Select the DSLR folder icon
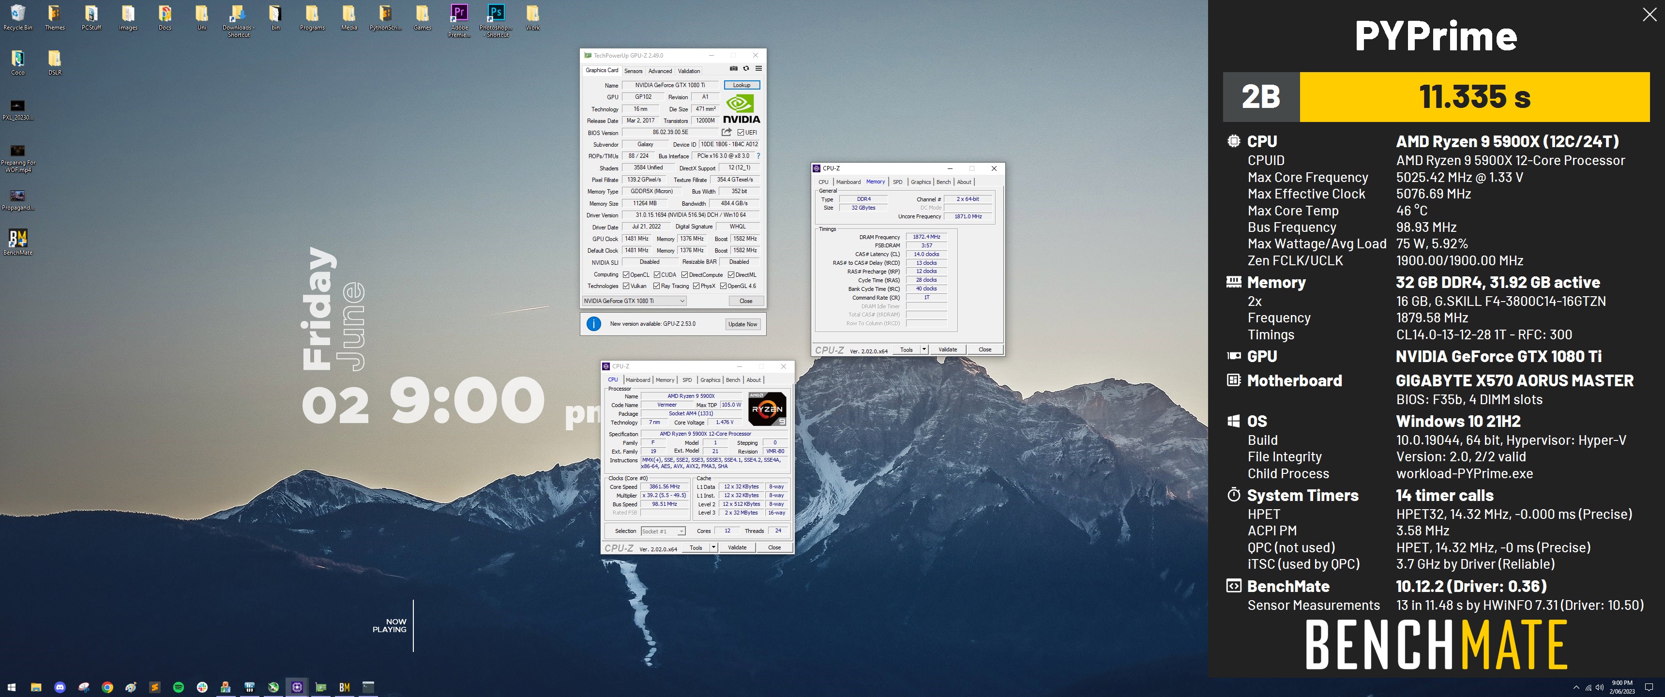The width and height of the screenshot is (1665, 697). [55, 63]
